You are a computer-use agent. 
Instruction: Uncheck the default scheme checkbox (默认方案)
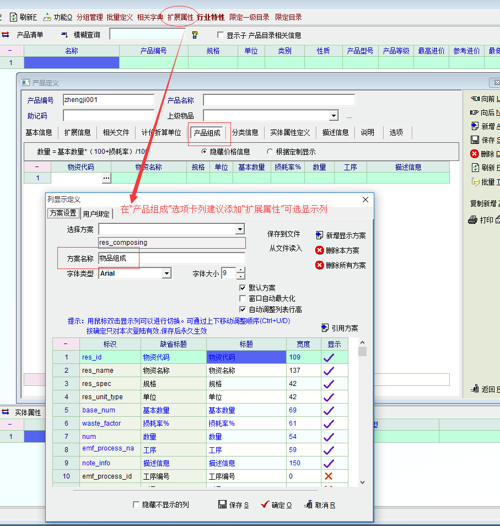pyautogui.click(x=243, y=288)
